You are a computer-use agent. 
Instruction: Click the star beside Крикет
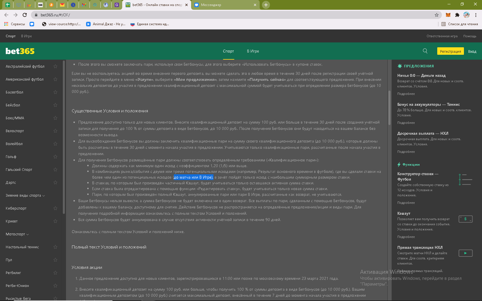[x=55, y=221]
